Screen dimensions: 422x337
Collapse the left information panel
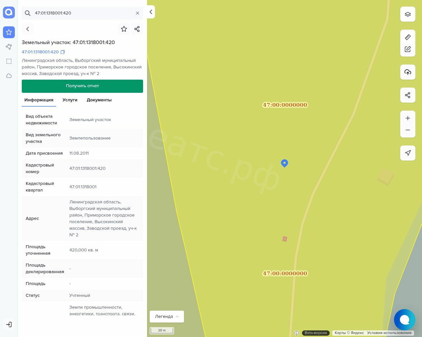tap(151, 12)
